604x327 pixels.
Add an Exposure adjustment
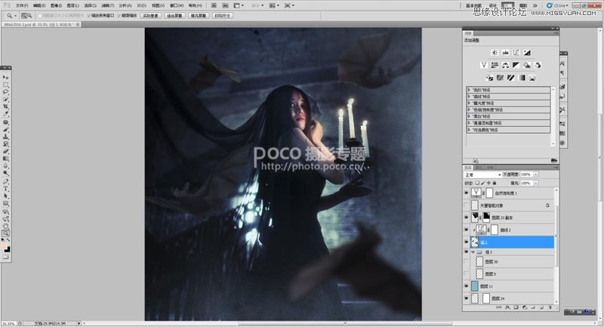527,53
